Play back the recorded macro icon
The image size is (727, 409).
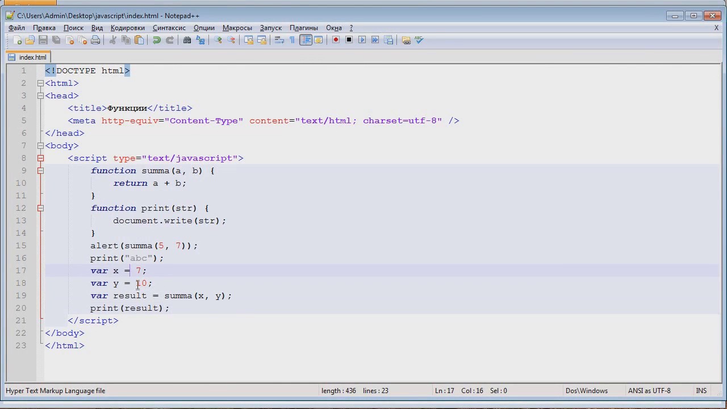[x=362, y=40]
